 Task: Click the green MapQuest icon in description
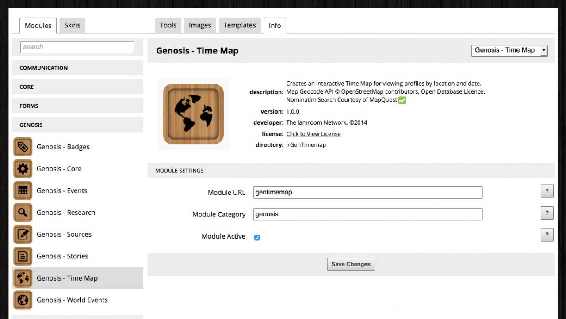click(x=402, y=100)
